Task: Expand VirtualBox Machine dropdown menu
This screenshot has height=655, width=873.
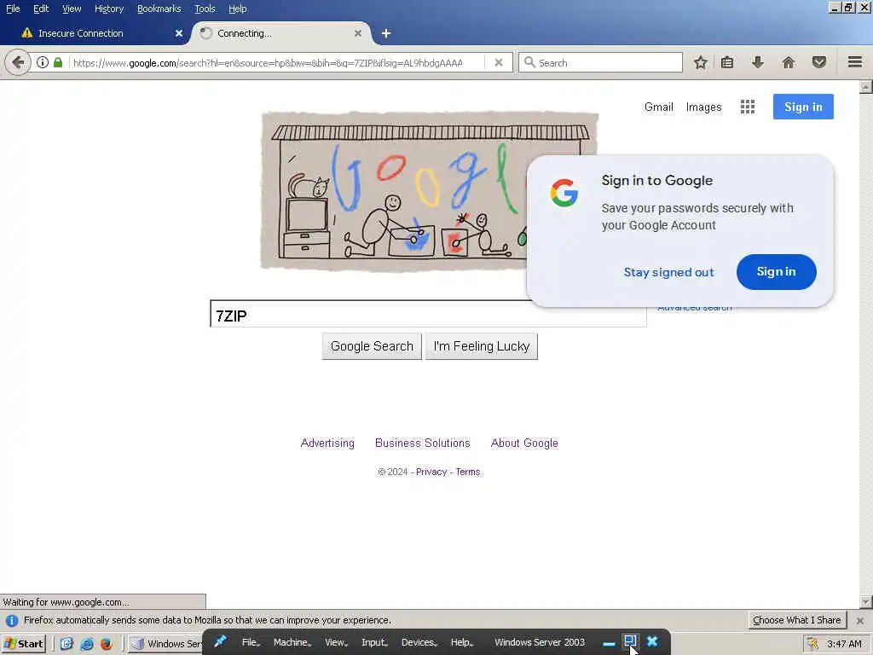Action: point(292,642)
